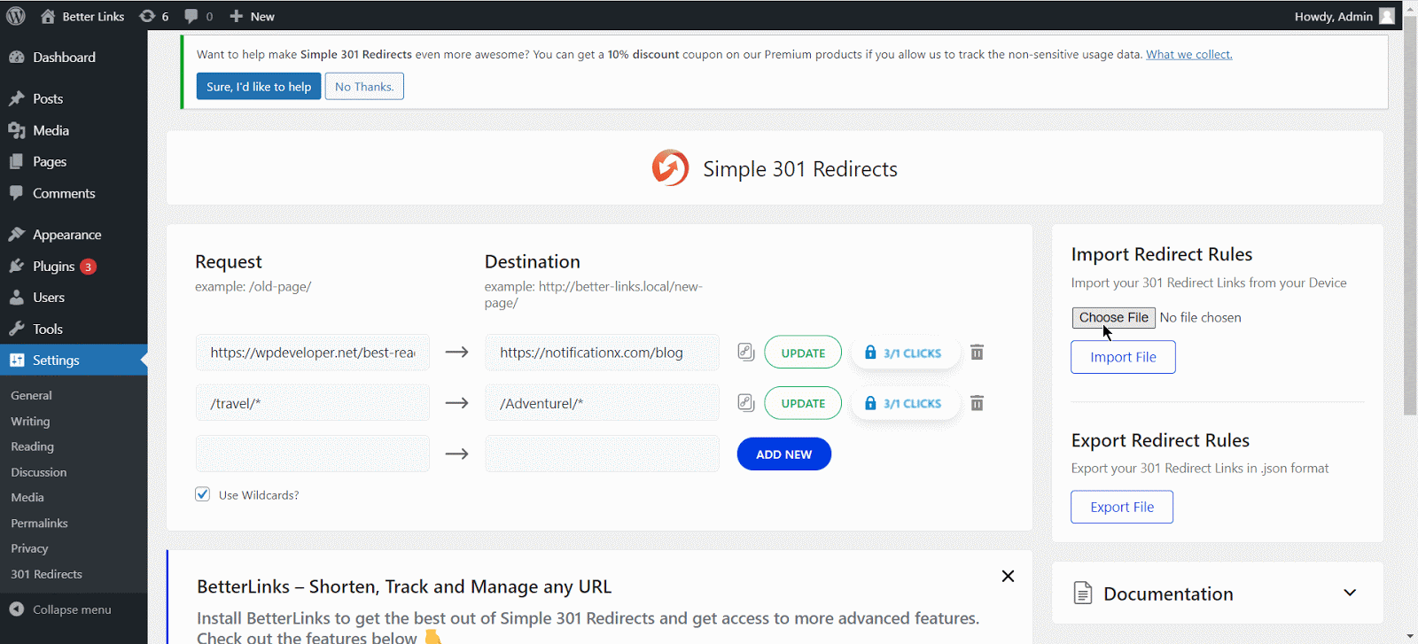Delete the /travel/* redirect

(x=977, y=403)
